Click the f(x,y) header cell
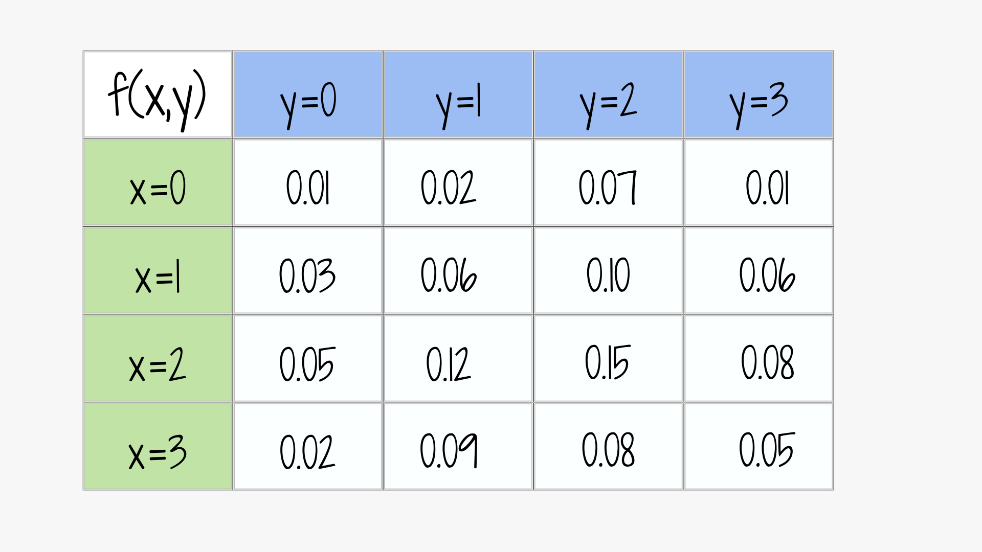982x552 pixels. pos(158,95)
